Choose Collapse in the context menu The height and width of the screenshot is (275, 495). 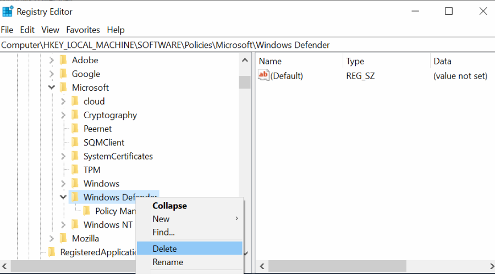pyautogui.click(x=190, y=206)
